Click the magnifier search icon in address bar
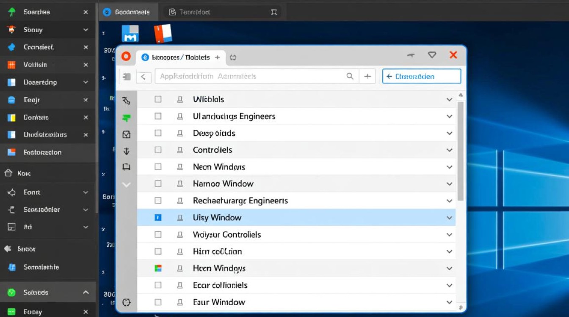 [x=350, y=77]
